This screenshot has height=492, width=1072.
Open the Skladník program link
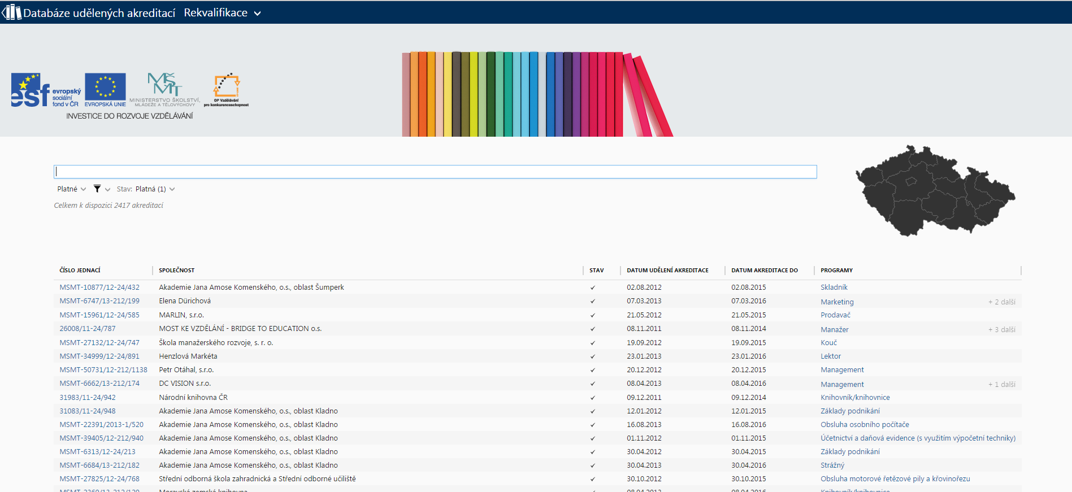tap(834, 288)
